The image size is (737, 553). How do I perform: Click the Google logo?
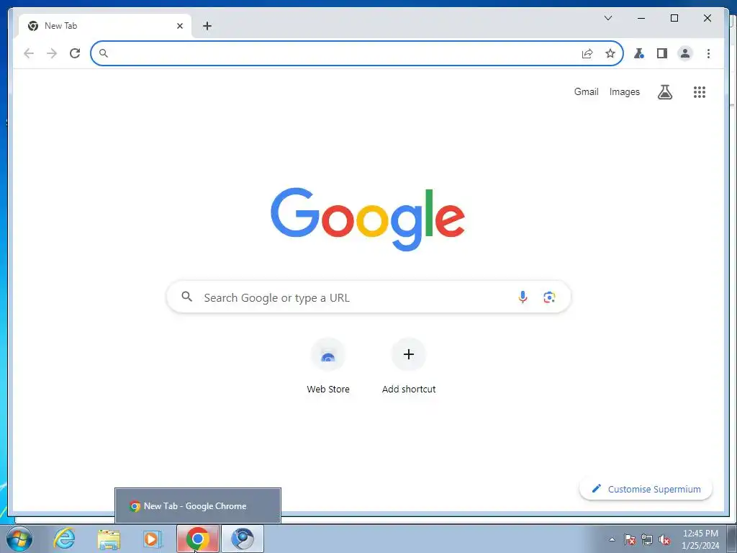click(368, 219)
